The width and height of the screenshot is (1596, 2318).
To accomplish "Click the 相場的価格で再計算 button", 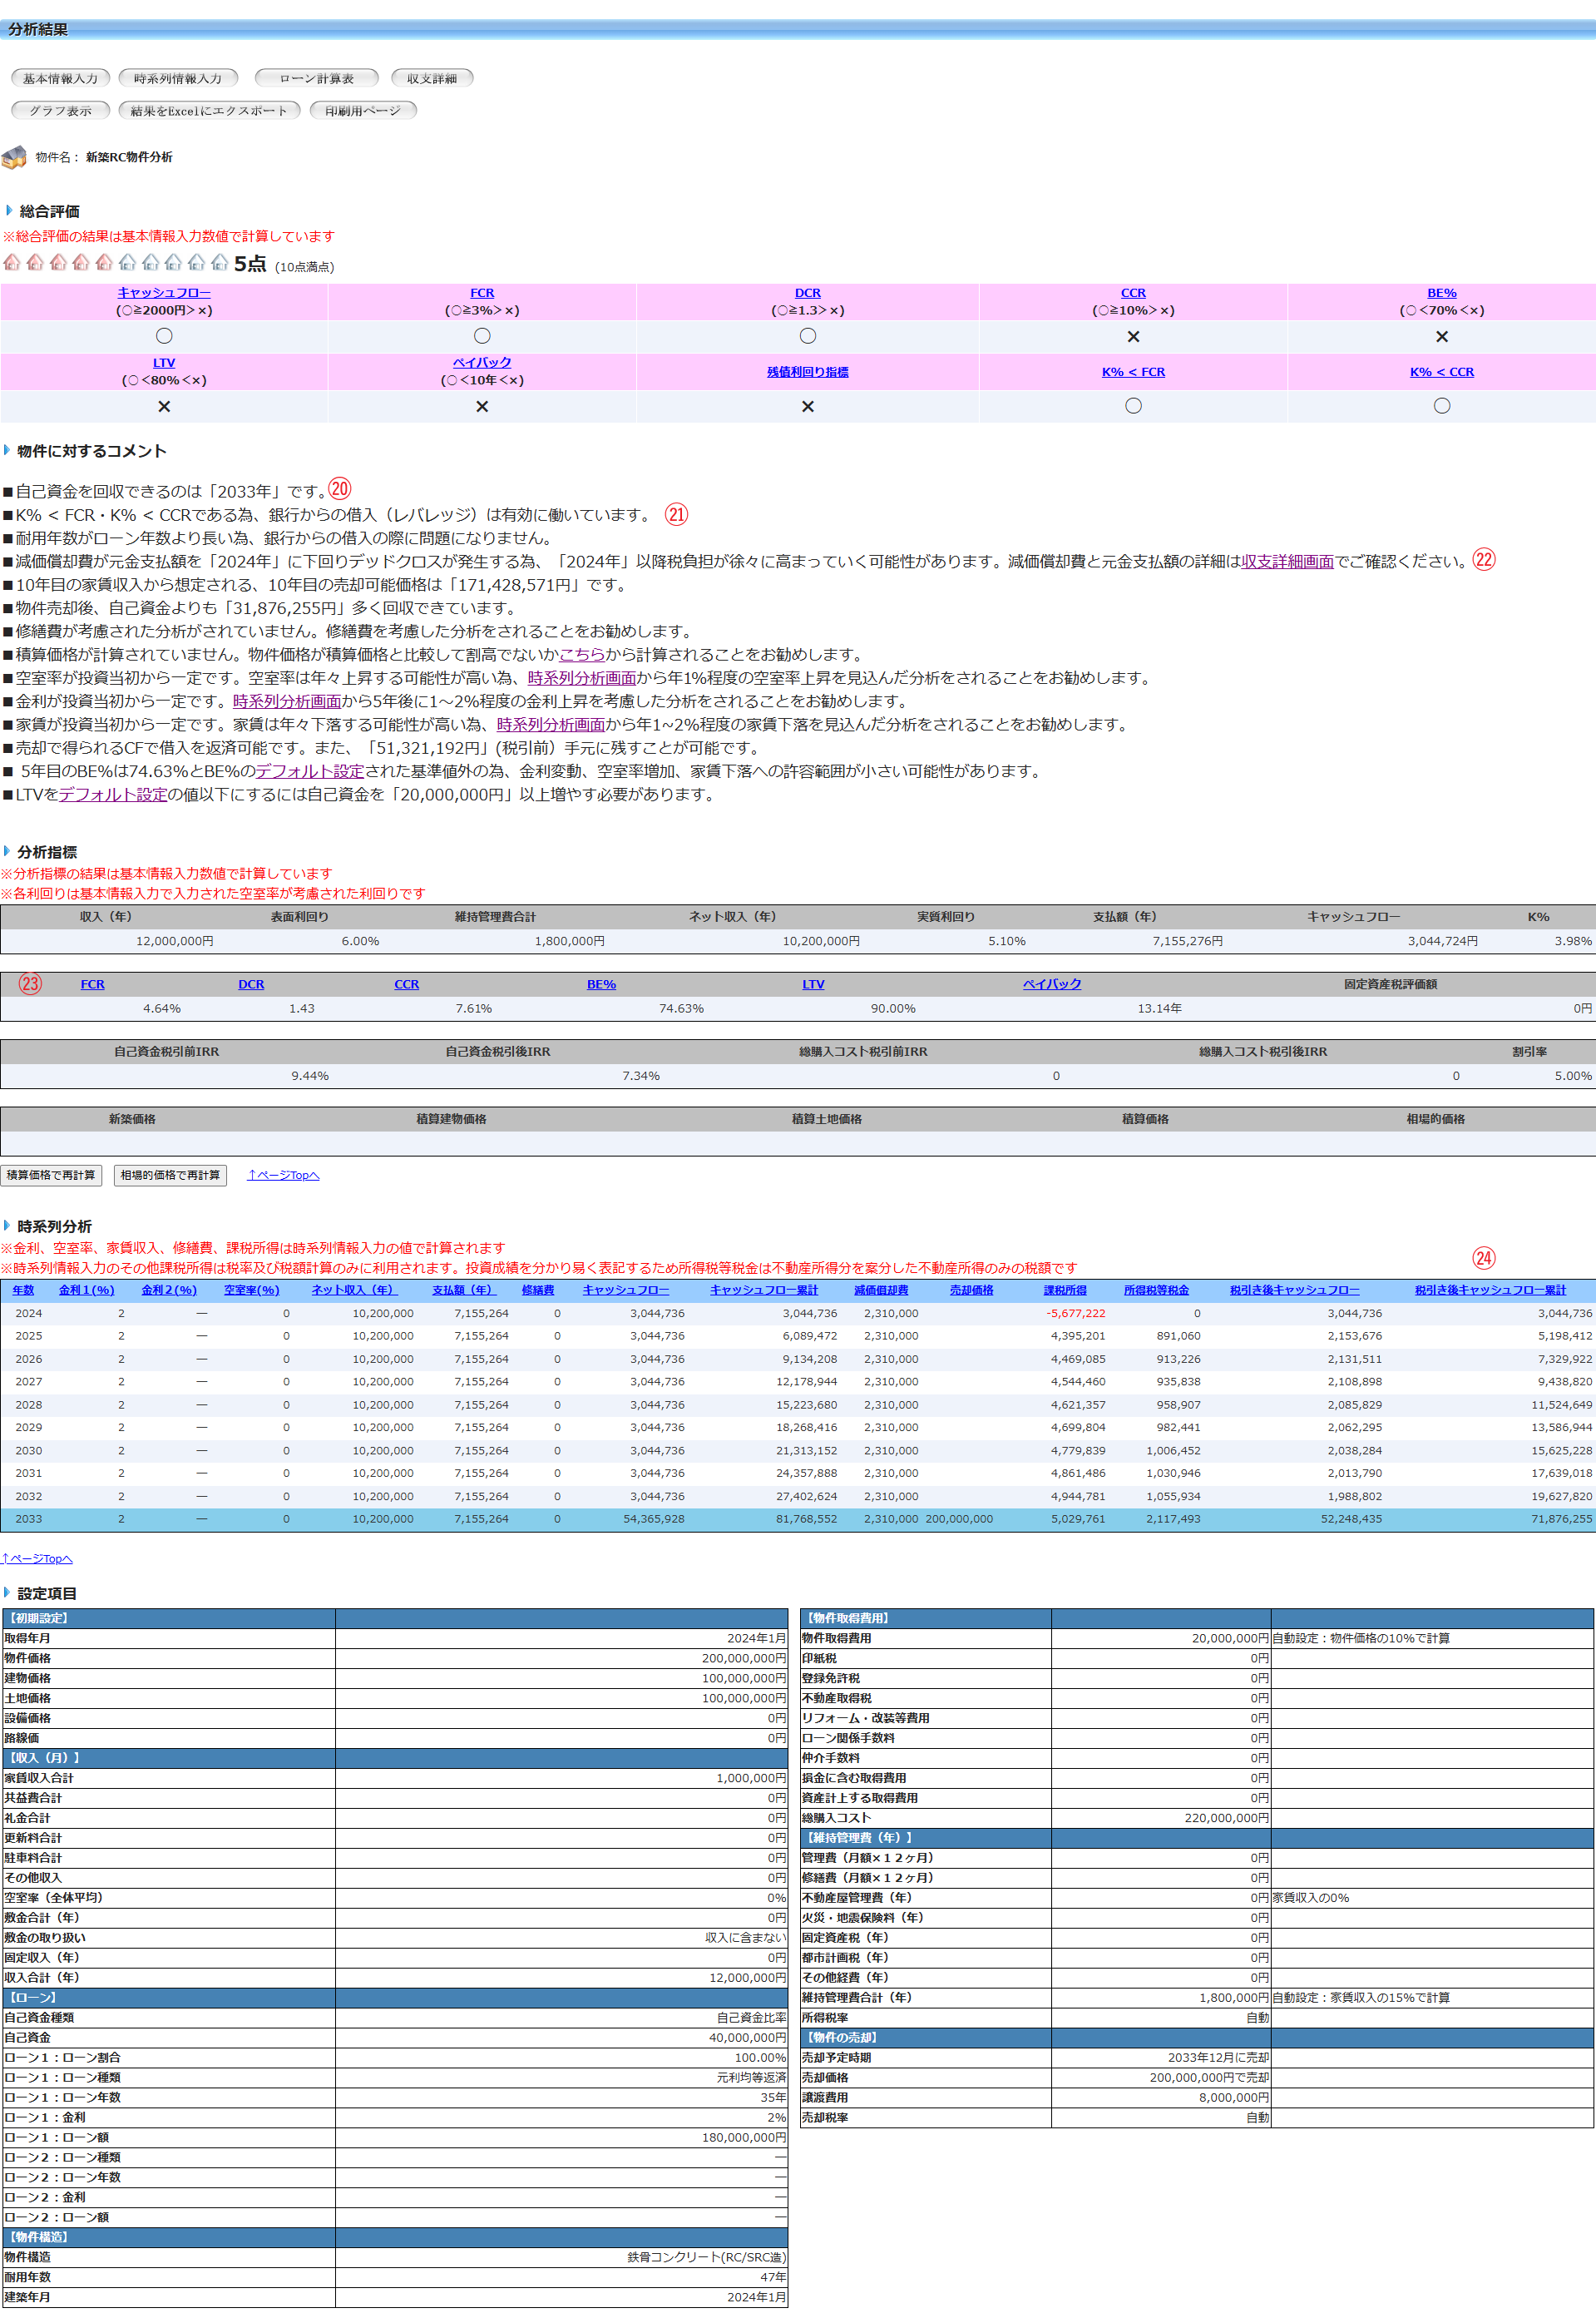I will [171, 1176].
